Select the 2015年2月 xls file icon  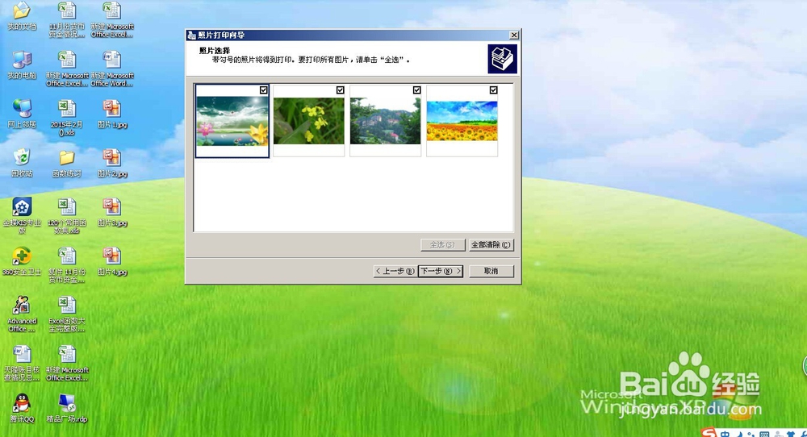pos(67,109)
